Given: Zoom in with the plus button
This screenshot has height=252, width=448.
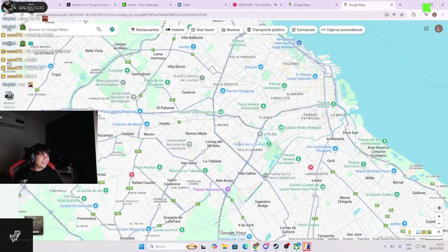Looking at the screenshot, I should [x=439, y=216].
